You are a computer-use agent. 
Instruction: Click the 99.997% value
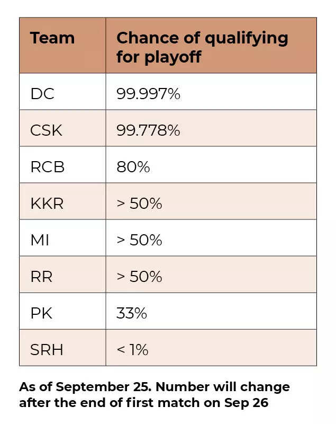click(x=148, y=94)
